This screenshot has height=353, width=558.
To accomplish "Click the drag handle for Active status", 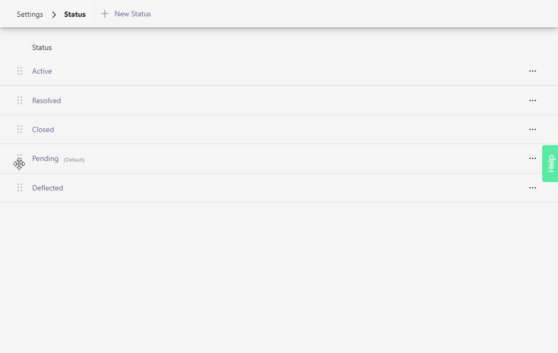I will coord(19,71).
